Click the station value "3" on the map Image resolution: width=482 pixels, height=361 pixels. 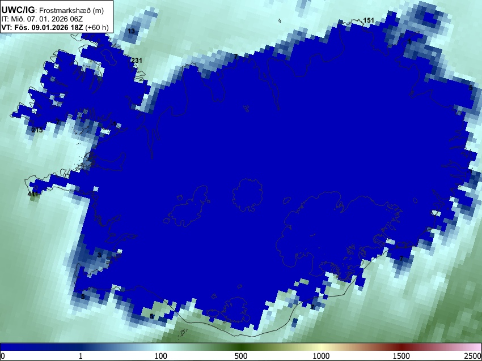point(99,255)
